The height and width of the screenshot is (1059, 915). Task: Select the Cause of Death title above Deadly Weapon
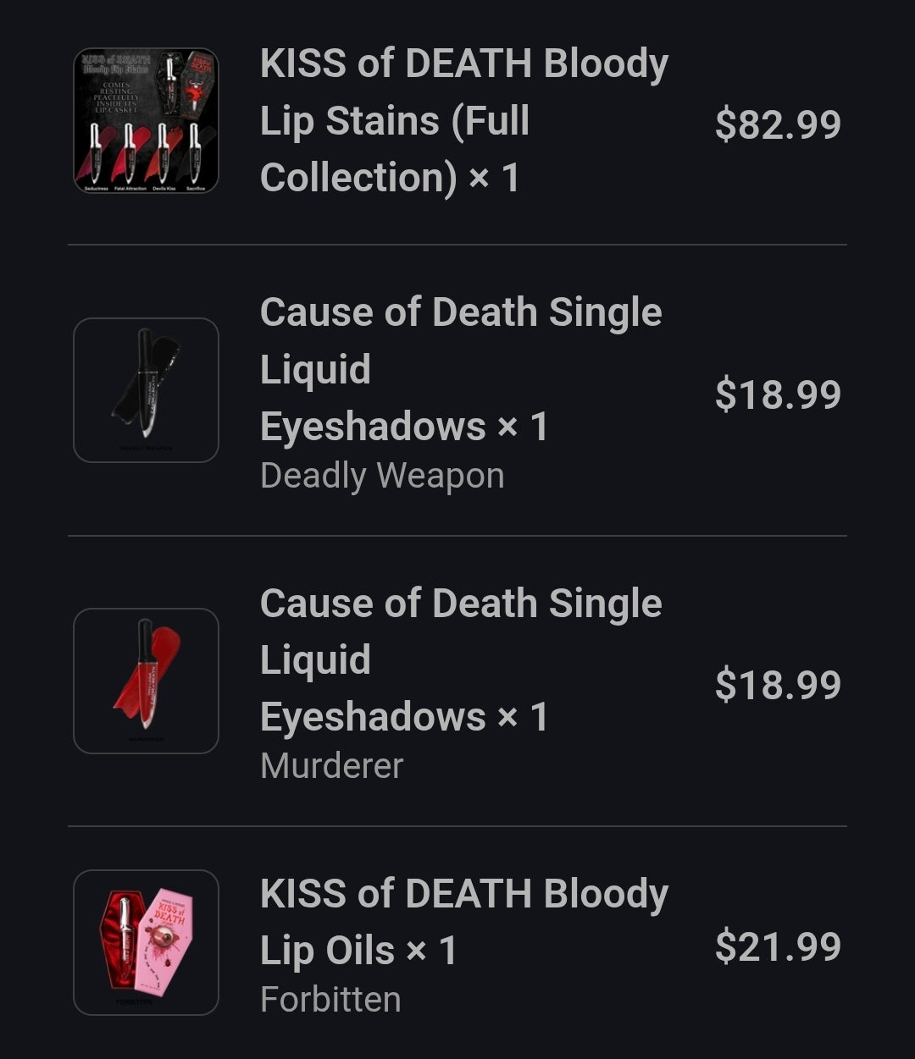point(461,369)
